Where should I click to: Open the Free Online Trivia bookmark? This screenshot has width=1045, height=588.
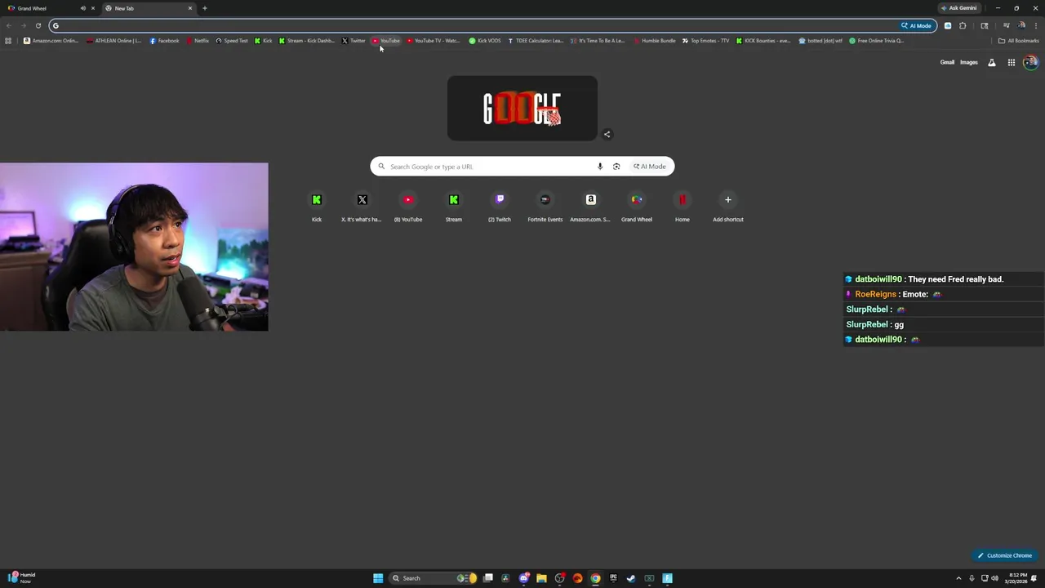click(x=877, y=41)
